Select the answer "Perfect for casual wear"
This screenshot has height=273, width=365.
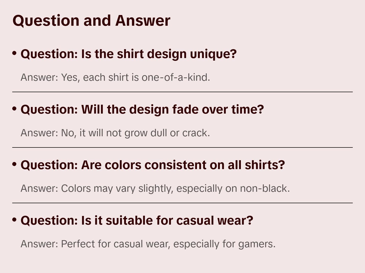tap(148, 244)
